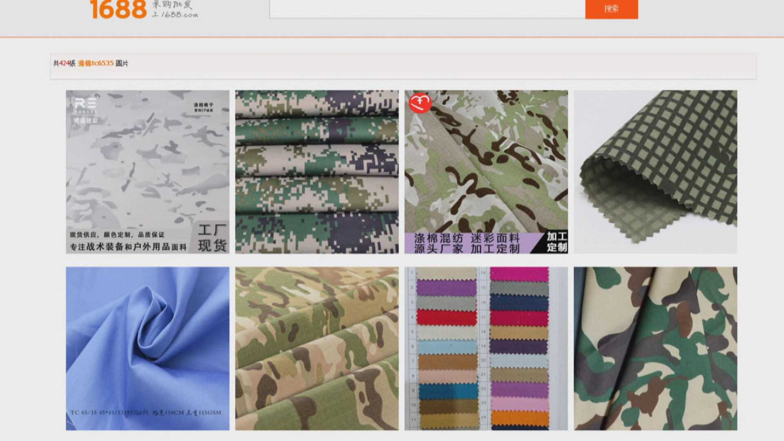784x441 pixels.
Task: Open the woodland camouflage fabric thumbnail
Action: [x=655, y=348]
